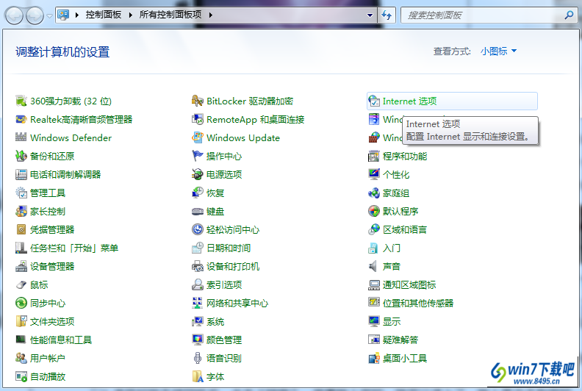Screen dimensions: 582x391
Task: Open 系统 link
Action: point(215,321)
